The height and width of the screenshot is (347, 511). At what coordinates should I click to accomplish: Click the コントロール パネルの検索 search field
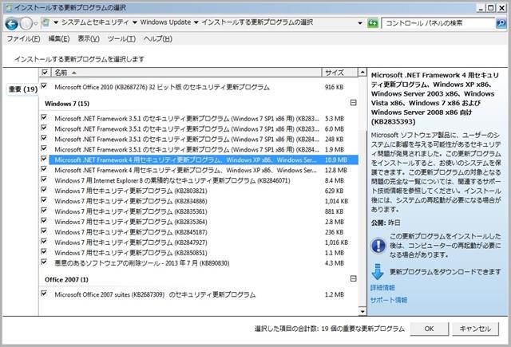point(438,23)
